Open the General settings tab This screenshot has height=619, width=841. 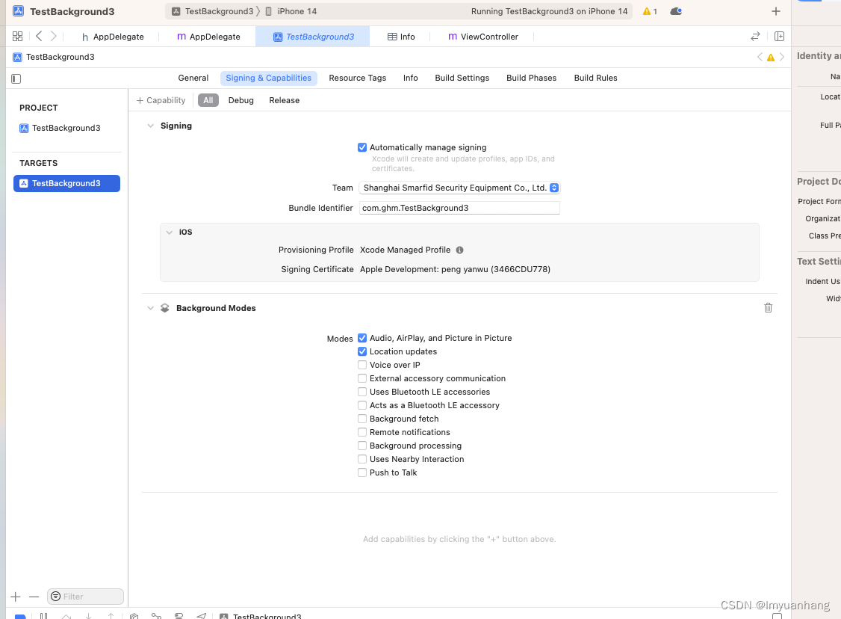click(x=193, y=78)
